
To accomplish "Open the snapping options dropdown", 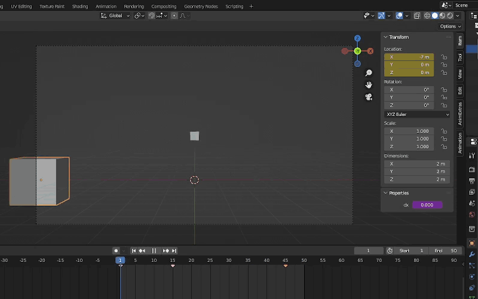I will [162, 16].
